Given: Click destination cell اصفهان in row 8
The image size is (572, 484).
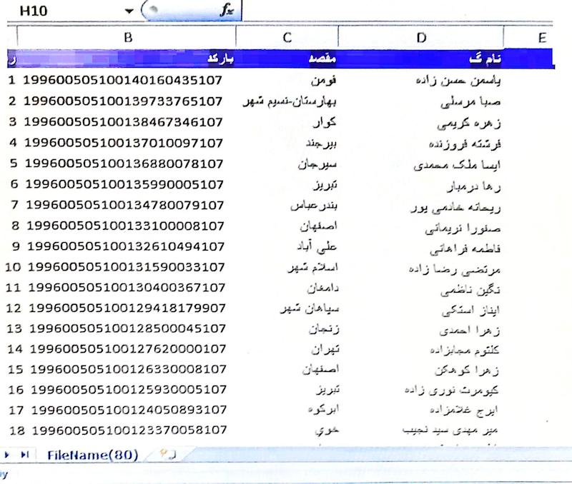Looking at the screenshot, I should pyautogui.click(x=318, y=226).
